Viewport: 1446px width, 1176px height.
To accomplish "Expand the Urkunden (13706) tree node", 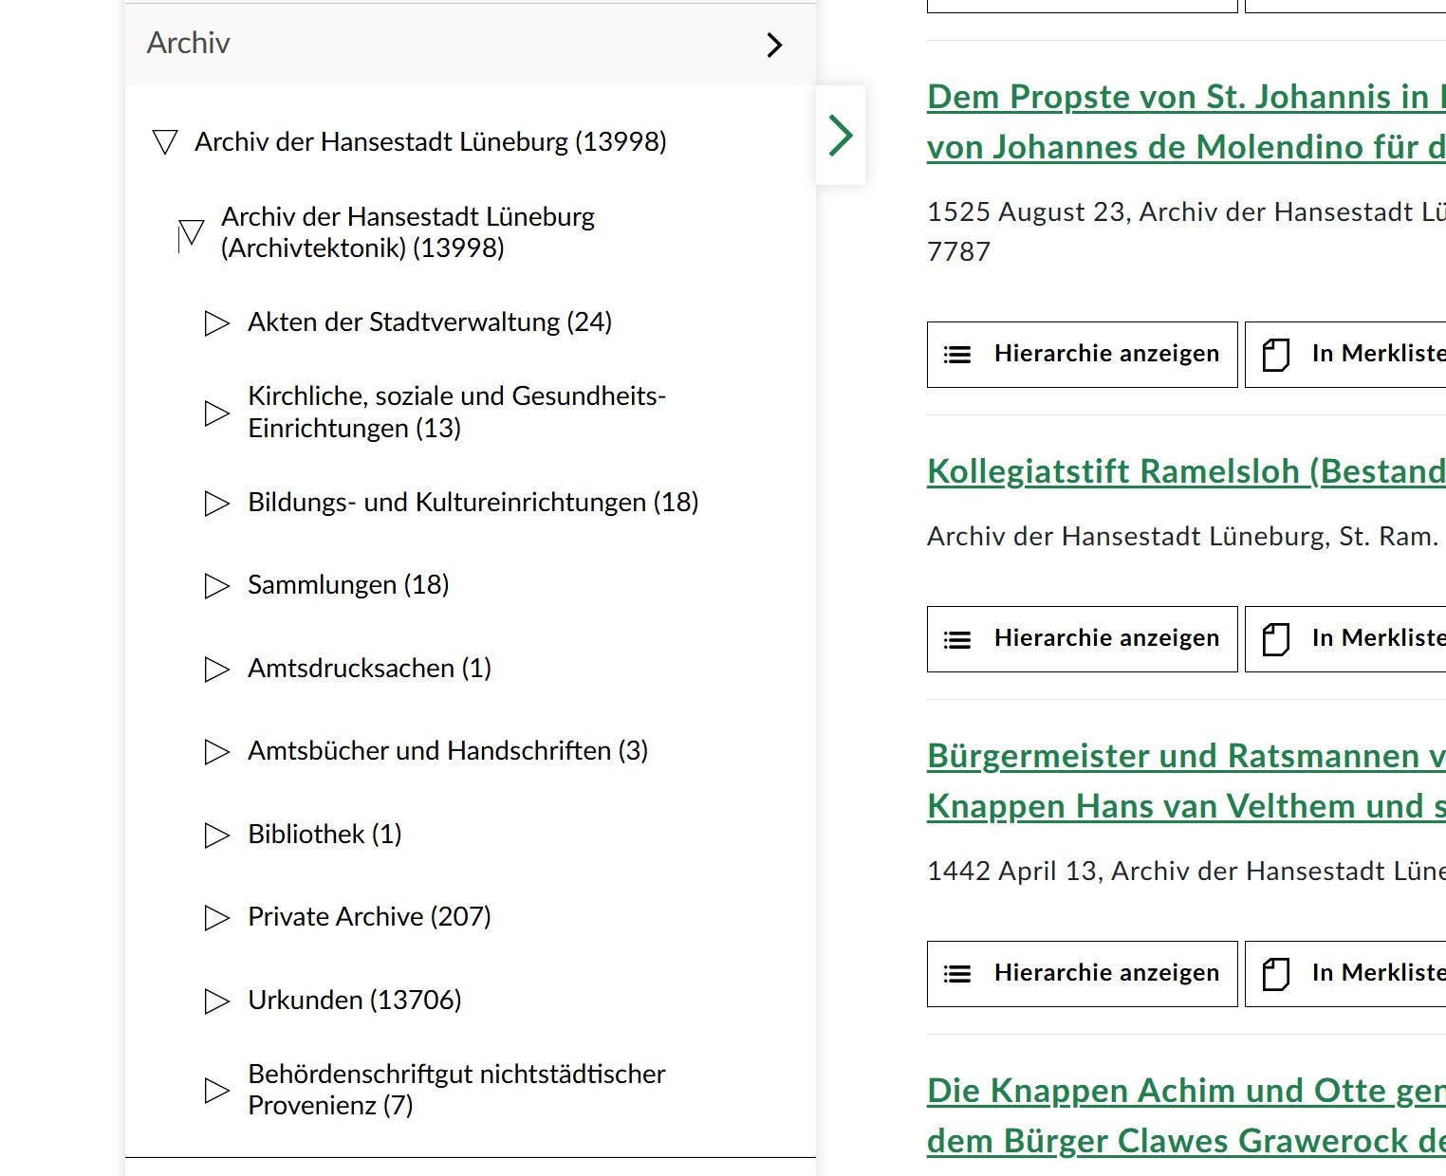I will pos(216,1001).
